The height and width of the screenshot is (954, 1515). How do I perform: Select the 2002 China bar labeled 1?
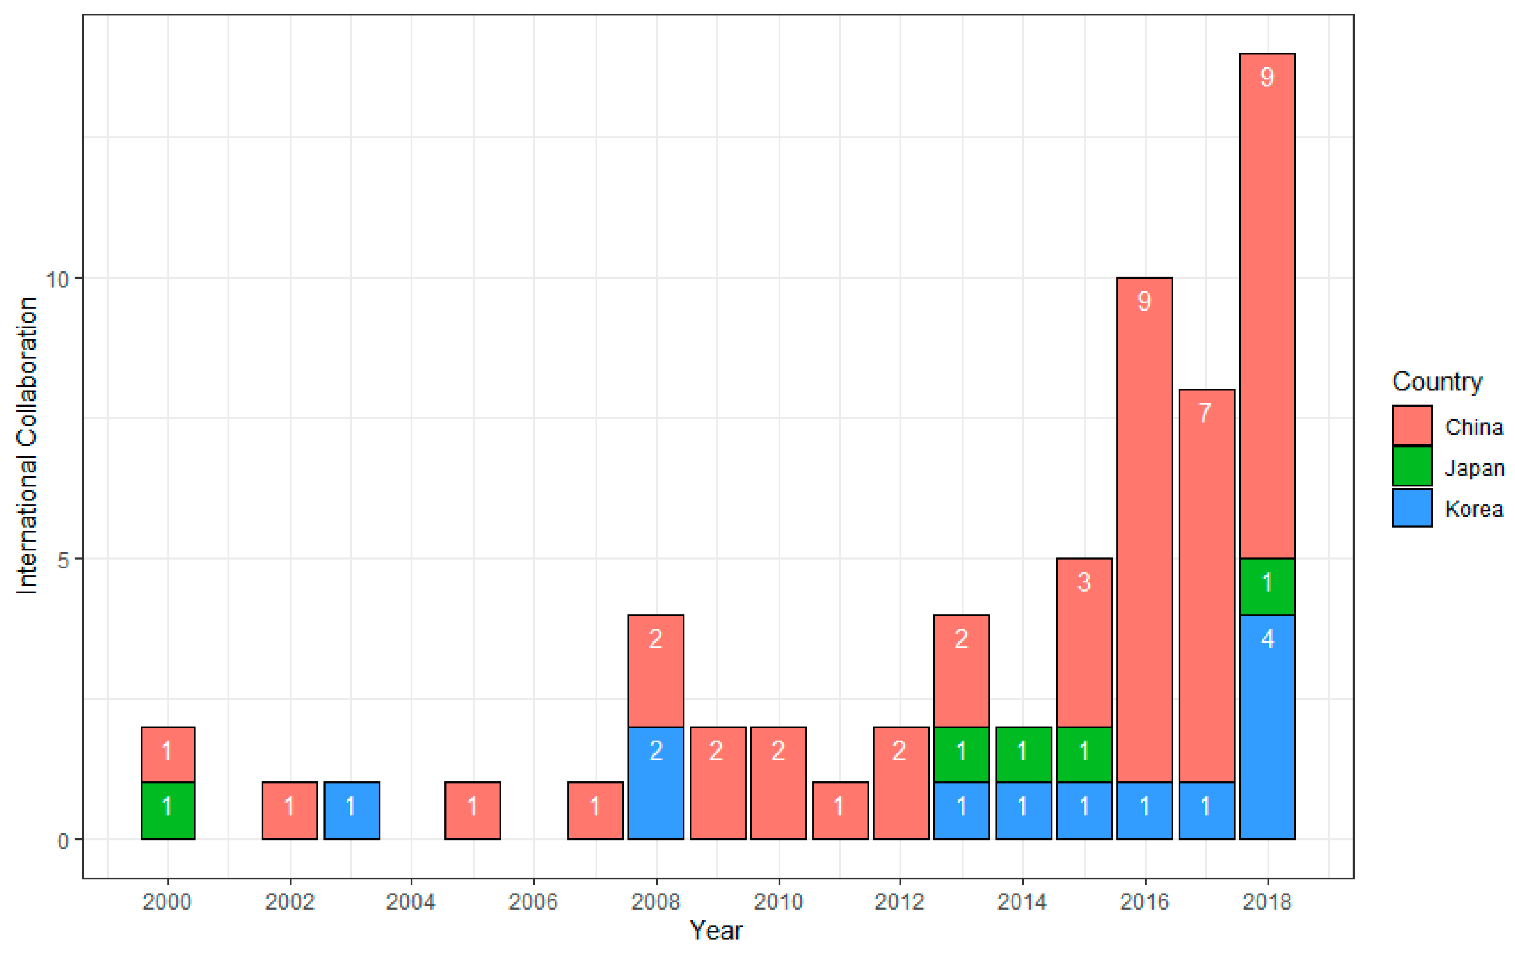click(x=289, y=811)
